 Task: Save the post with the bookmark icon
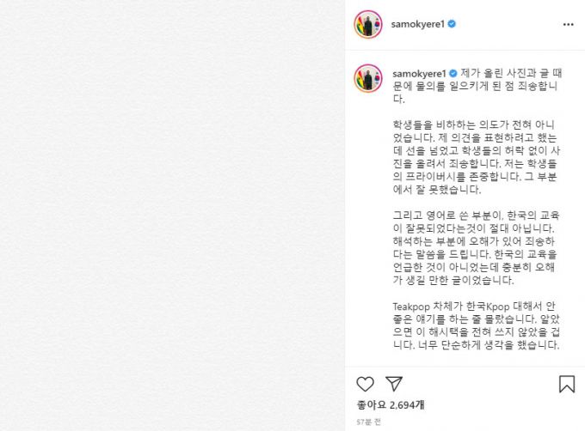point(567,384)
